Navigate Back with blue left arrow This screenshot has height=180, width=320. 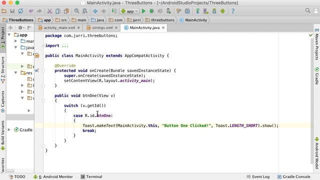[95, 11]
